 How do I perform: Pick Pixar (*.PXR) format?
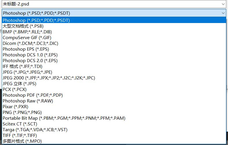click(x=114, y=106)
